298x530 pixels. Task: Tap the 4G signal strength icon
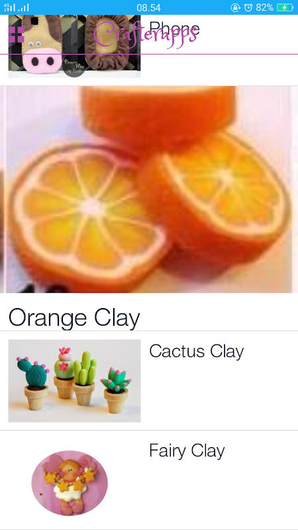tap(9, 7)
